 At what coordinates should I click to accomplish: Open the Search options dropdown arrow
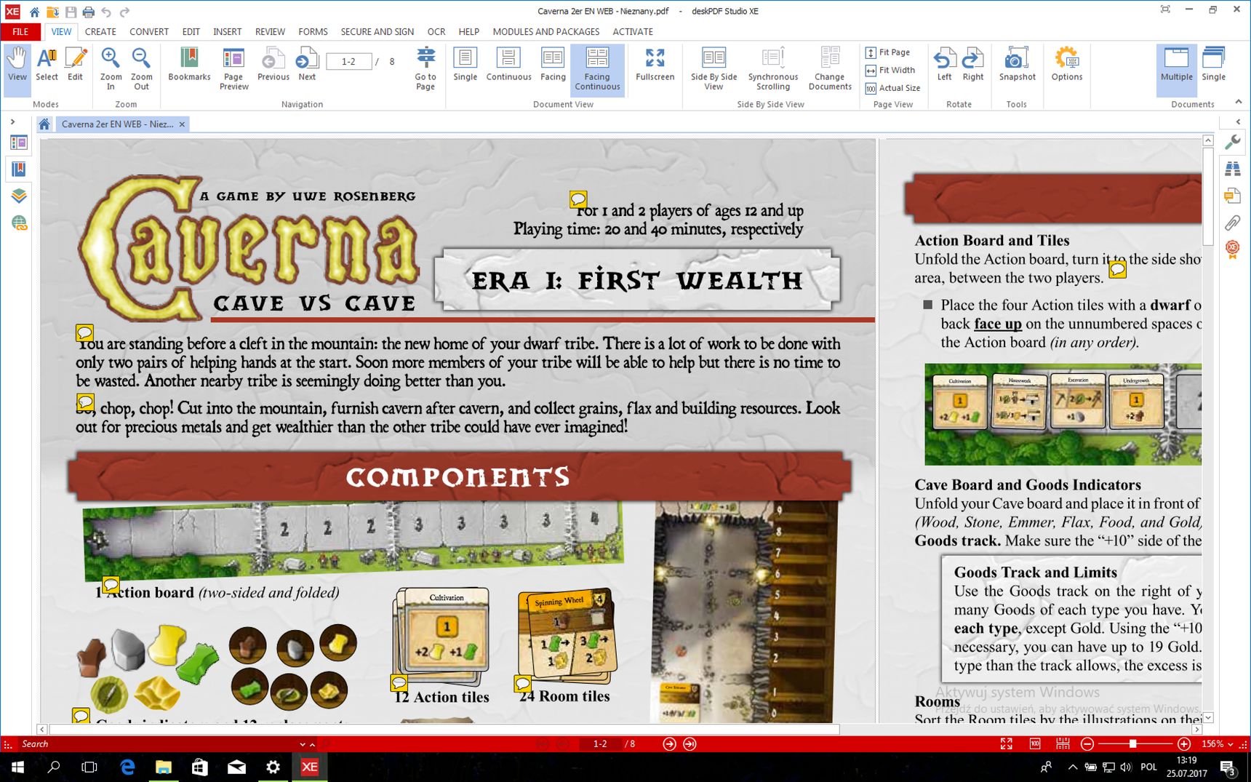click(303, 744)
